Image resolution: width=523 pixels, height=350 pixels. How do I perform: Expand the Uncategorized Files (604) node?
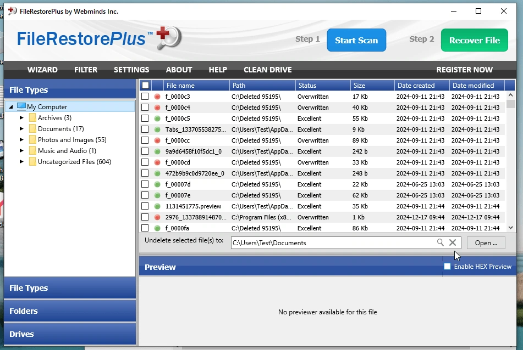point(21,162)
